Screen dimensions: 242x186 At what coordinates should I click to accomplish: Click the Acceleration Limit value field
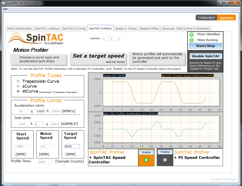(40, 111)
